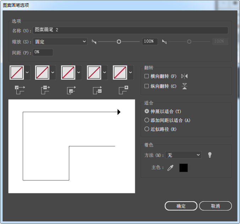Click the black key color swatch
The height and width of the screenshot is (224, 240).
click(183, 168)
